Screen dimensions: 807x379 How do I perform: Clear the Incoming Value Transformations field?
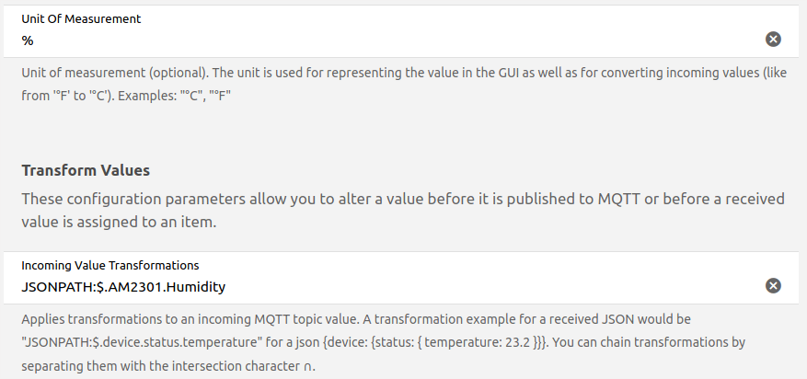coord(773,286)
